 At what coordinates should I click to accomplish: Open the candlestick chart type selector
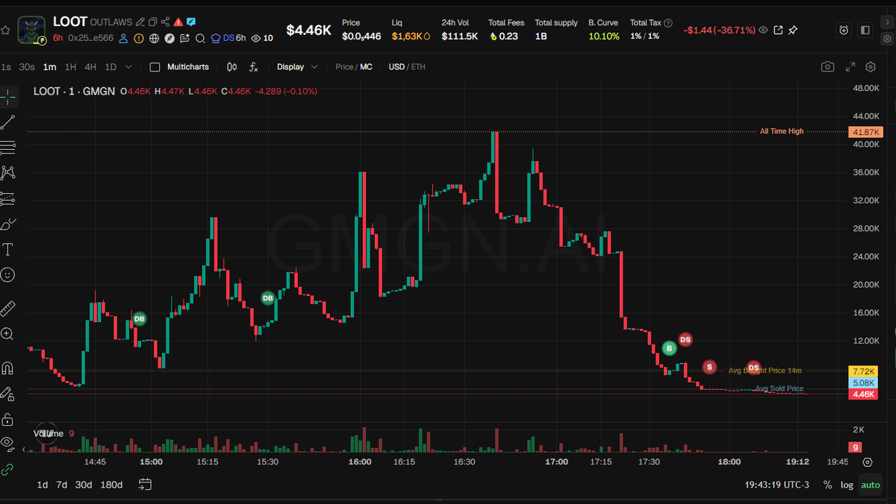point(232,67)
